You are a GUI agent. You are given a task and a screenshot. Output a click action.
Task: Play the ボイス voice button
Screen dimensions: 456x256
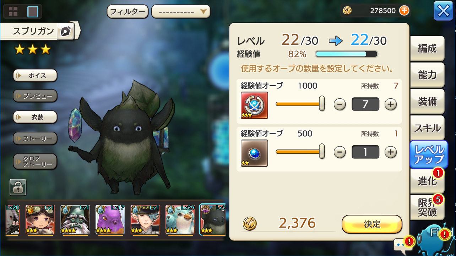35,76
